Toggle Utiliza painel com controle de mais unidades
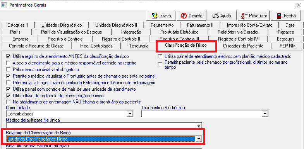 point(9,89)
